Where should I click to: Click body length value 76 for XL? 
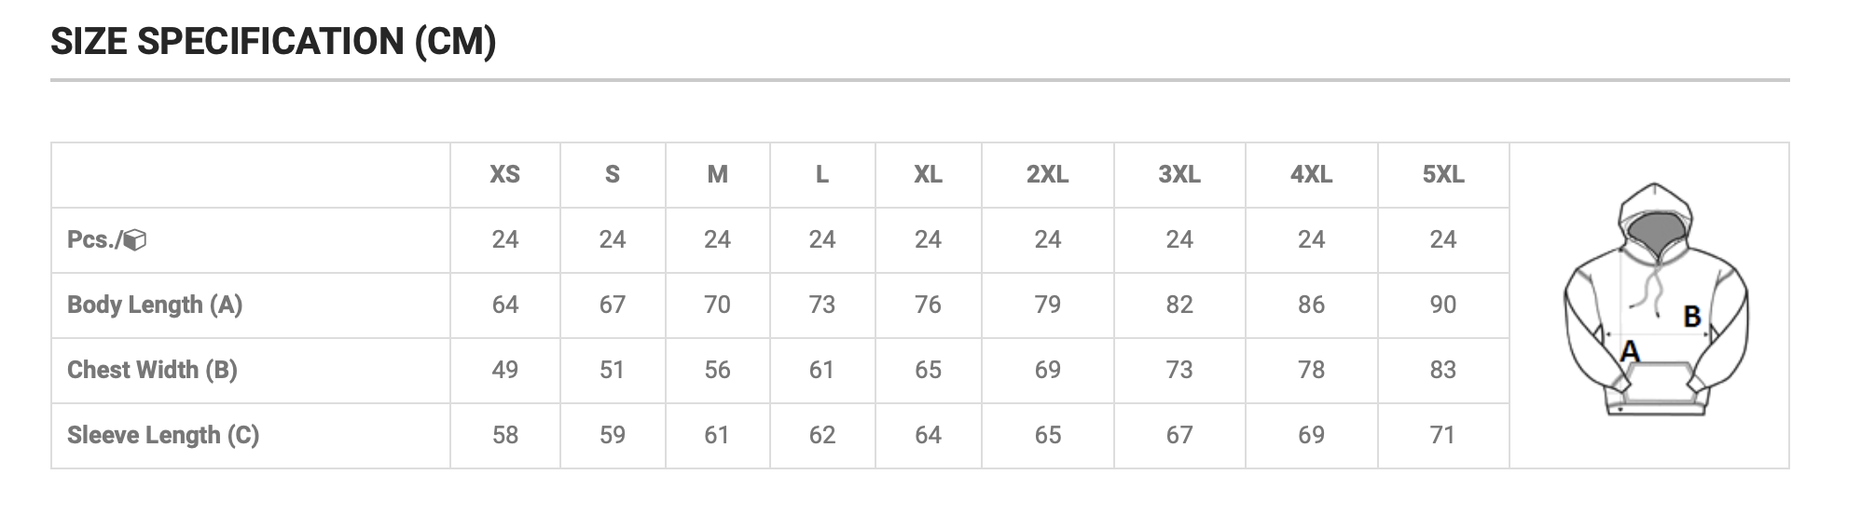pyautogui.click(x=928, y=305)
